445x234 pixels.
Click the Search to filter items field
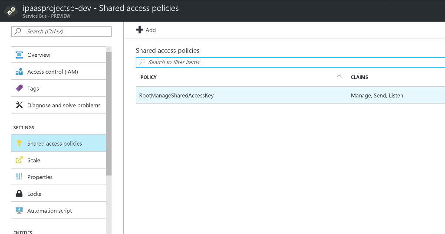[291, 62]
